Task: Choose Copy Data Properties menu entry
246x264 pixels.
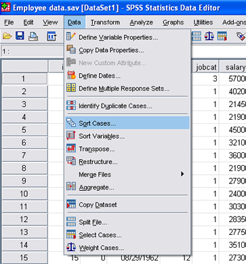Action: 127,50
